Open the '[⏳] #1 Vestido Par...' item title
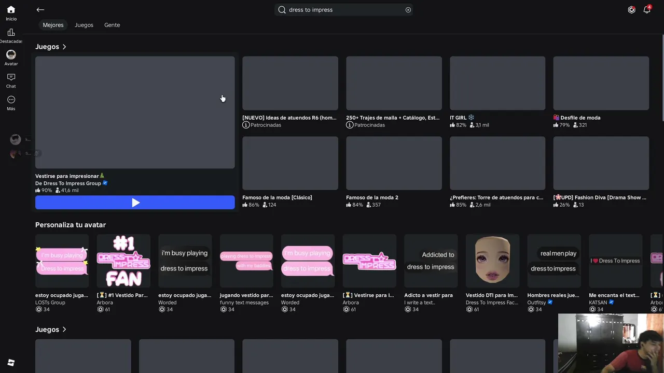664x373 pixels. click(x=122, y=295)
